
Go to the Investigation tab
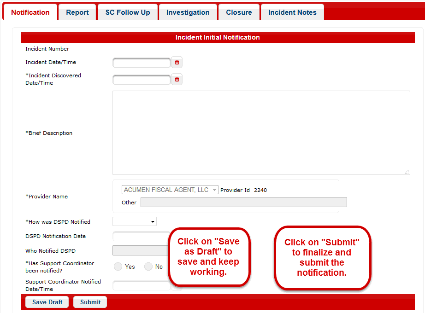tap(188, 12)
